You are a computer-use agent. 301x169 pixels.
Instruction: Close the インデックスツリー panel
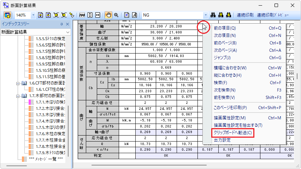tap(67, 24)
